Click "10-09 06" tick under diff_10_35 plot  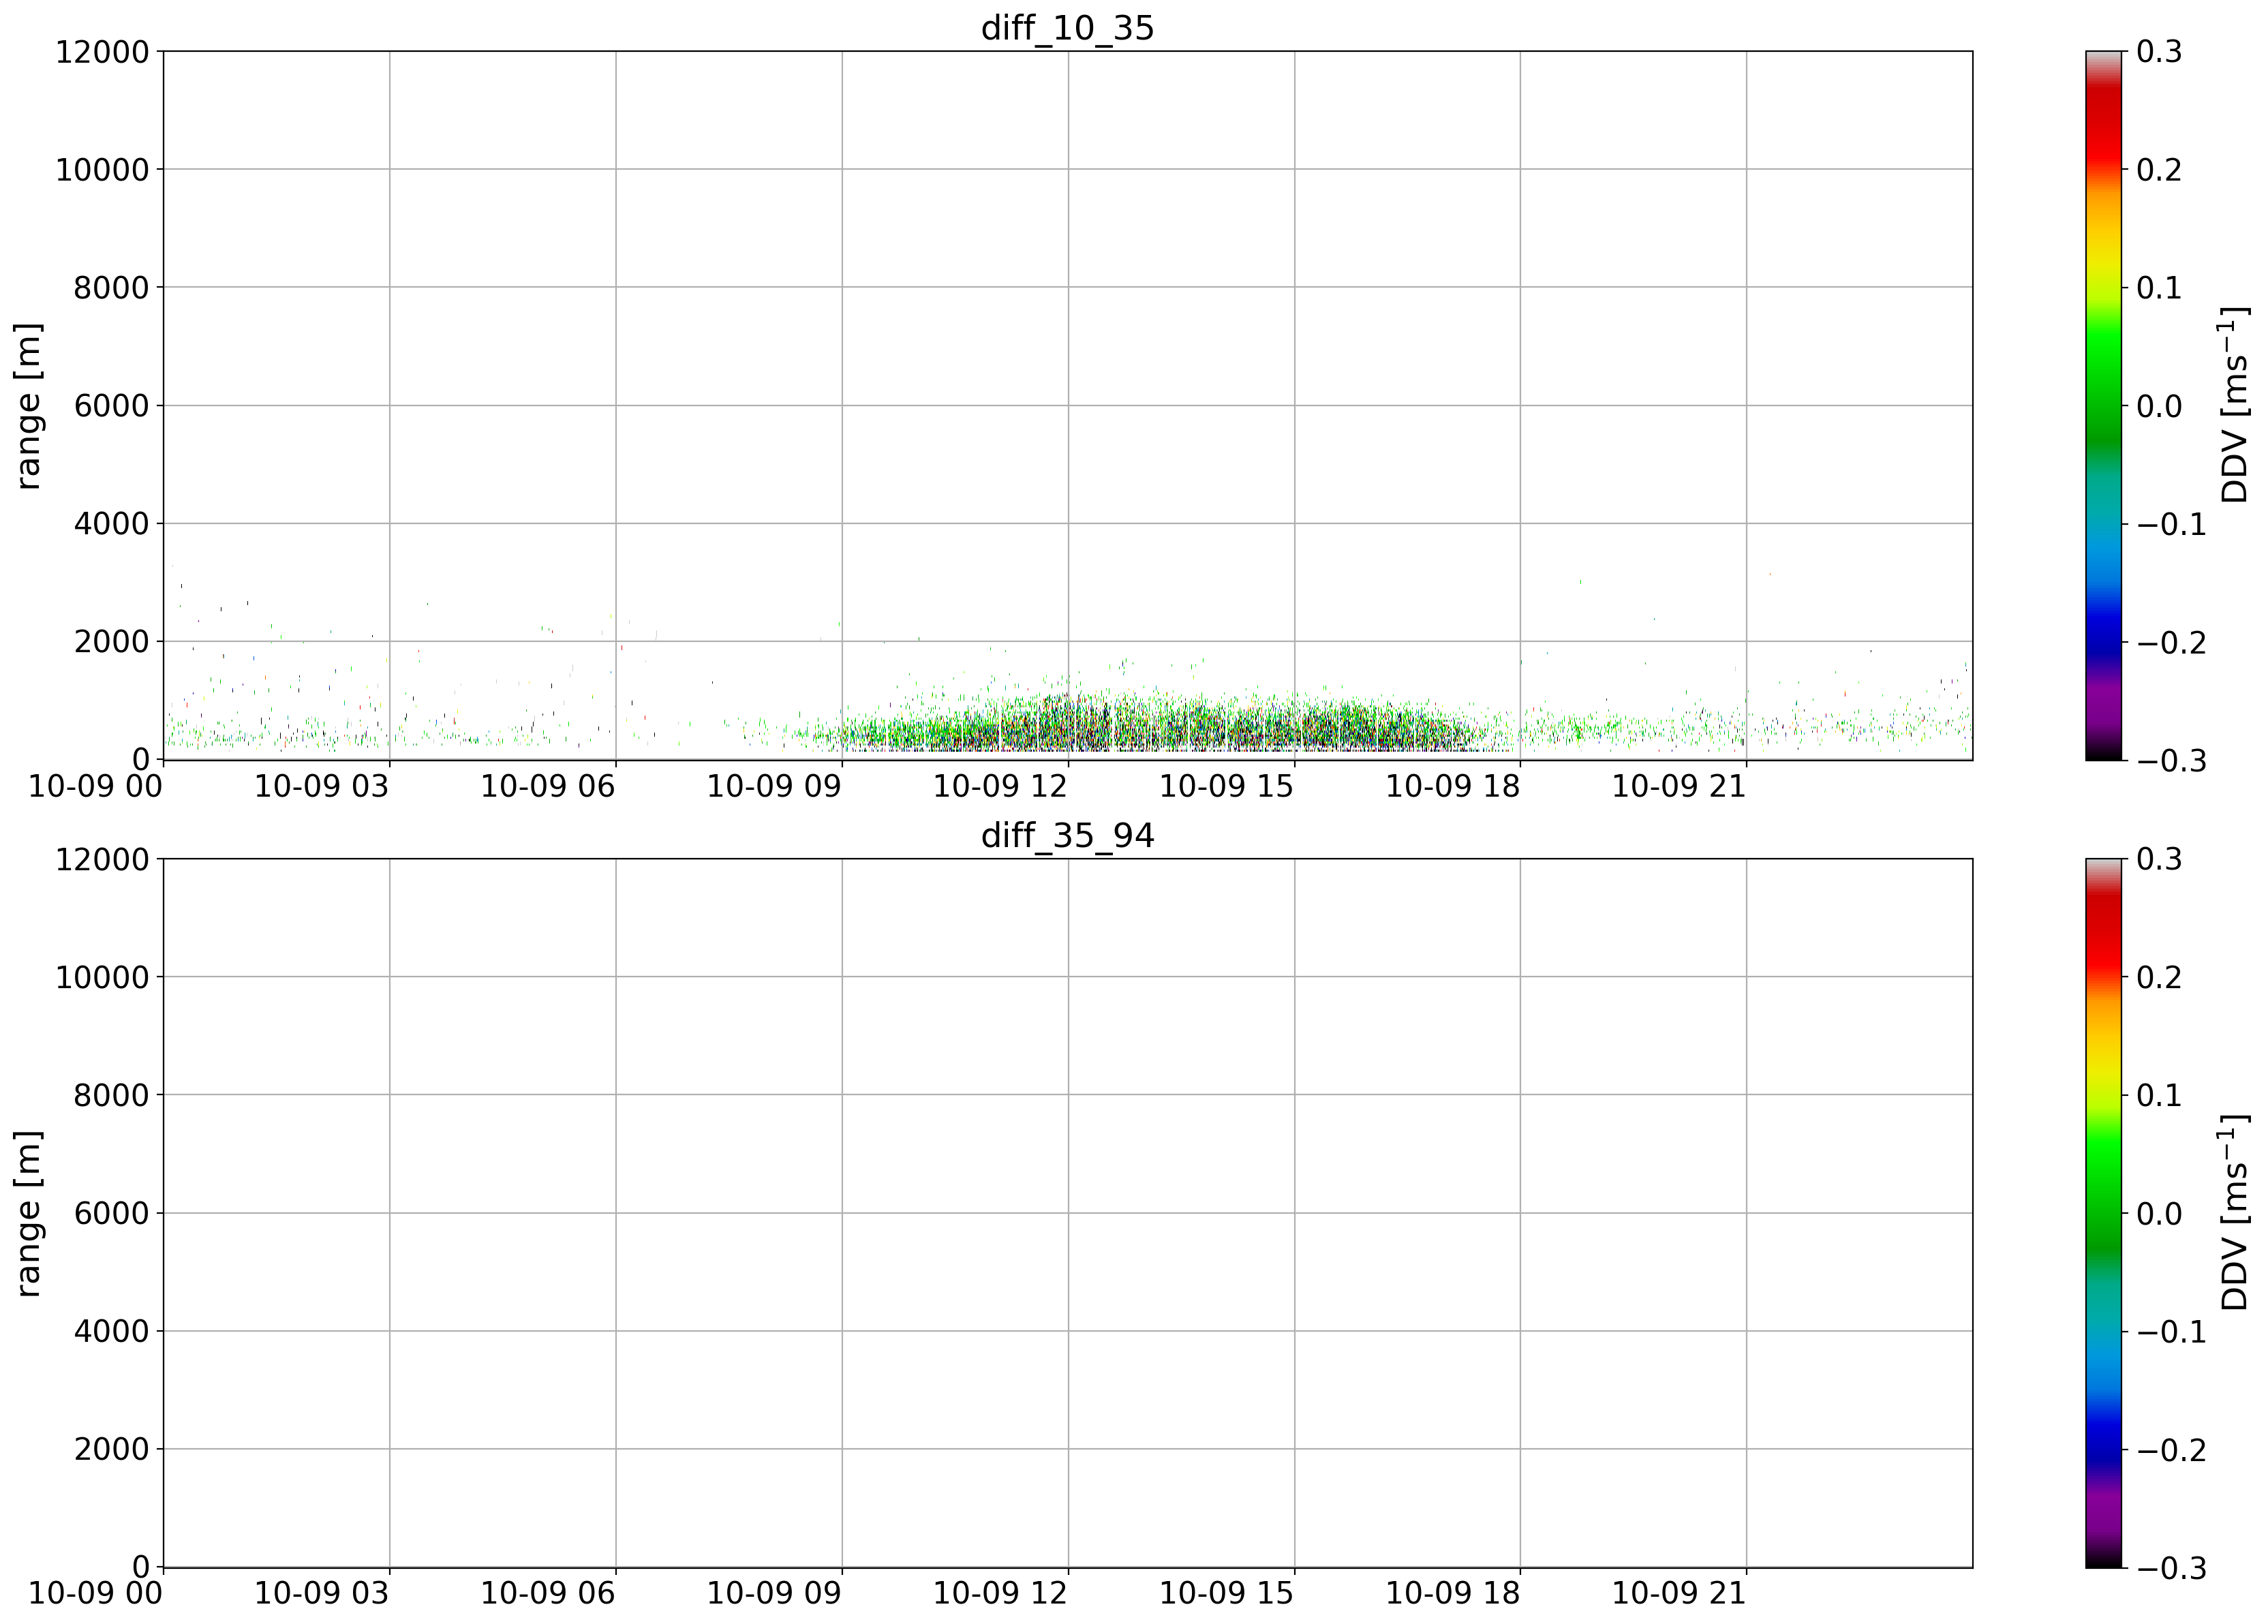548,787
